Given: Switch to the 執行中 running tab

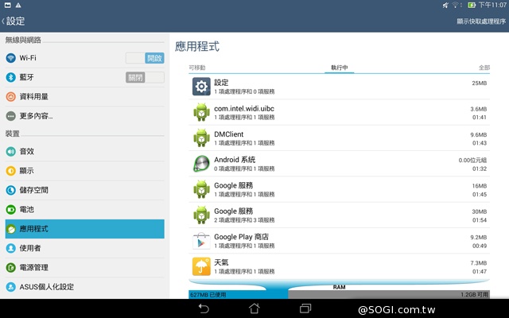Looking at the screenshot, I should [x=340, y=68].
